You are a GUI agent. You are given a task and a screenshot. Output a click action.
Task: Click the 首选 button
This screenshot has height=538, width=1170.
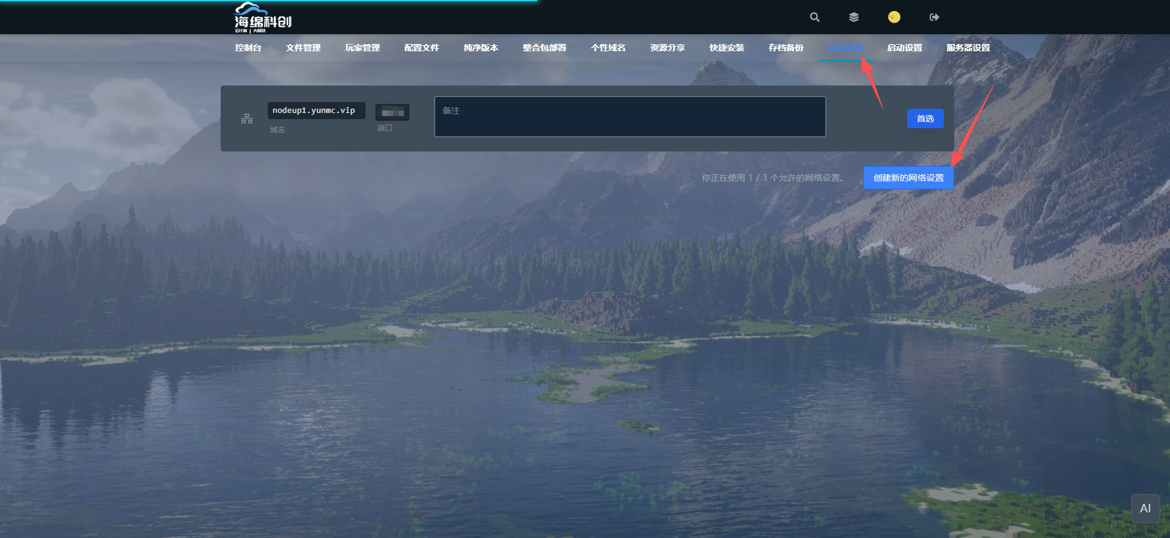[925, 118]
